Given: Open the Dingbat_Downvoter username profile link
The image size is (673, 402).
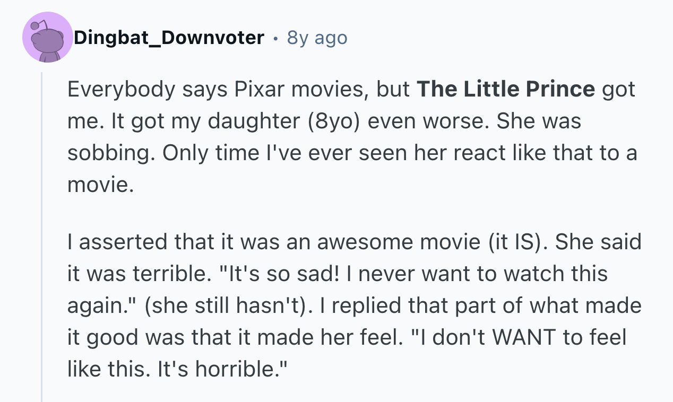Looking at the screenshot, I should coord(169,38).
